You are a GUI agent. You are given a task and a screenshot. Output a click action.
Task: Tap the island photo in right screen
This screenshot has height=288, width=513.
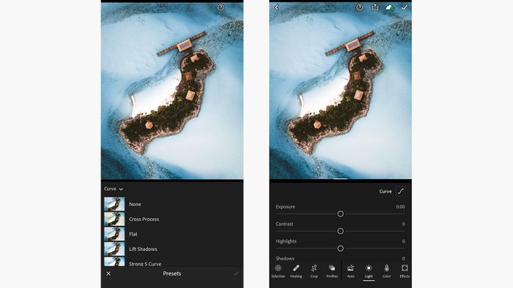[341, 91]
